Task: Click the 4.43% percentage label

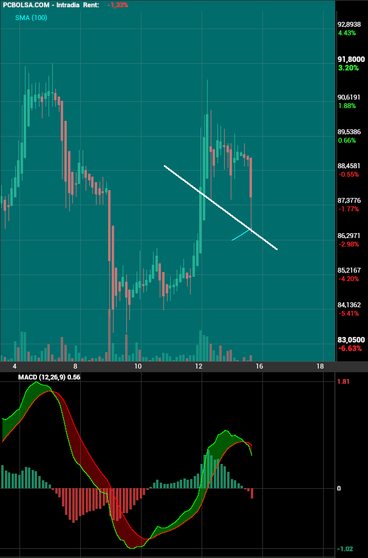Action: pos(347,33)
